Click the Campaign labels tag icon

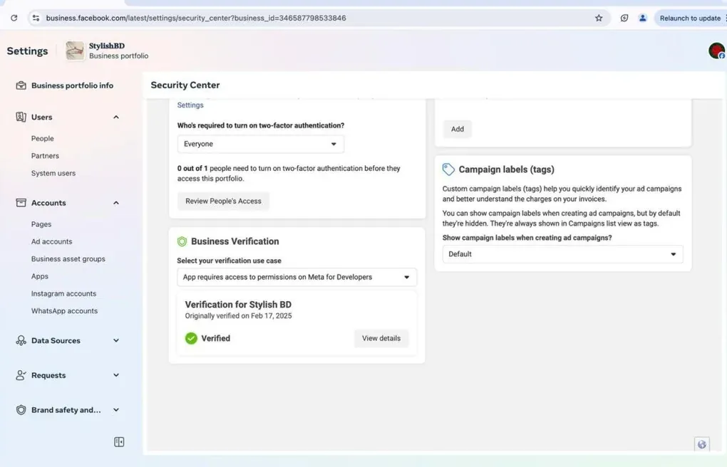[x=448, y=169]
